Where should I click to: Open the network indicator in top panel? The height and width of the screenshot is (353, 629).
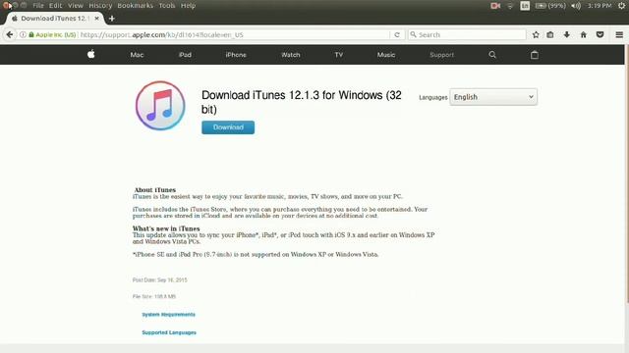click(x=510, y=6)
